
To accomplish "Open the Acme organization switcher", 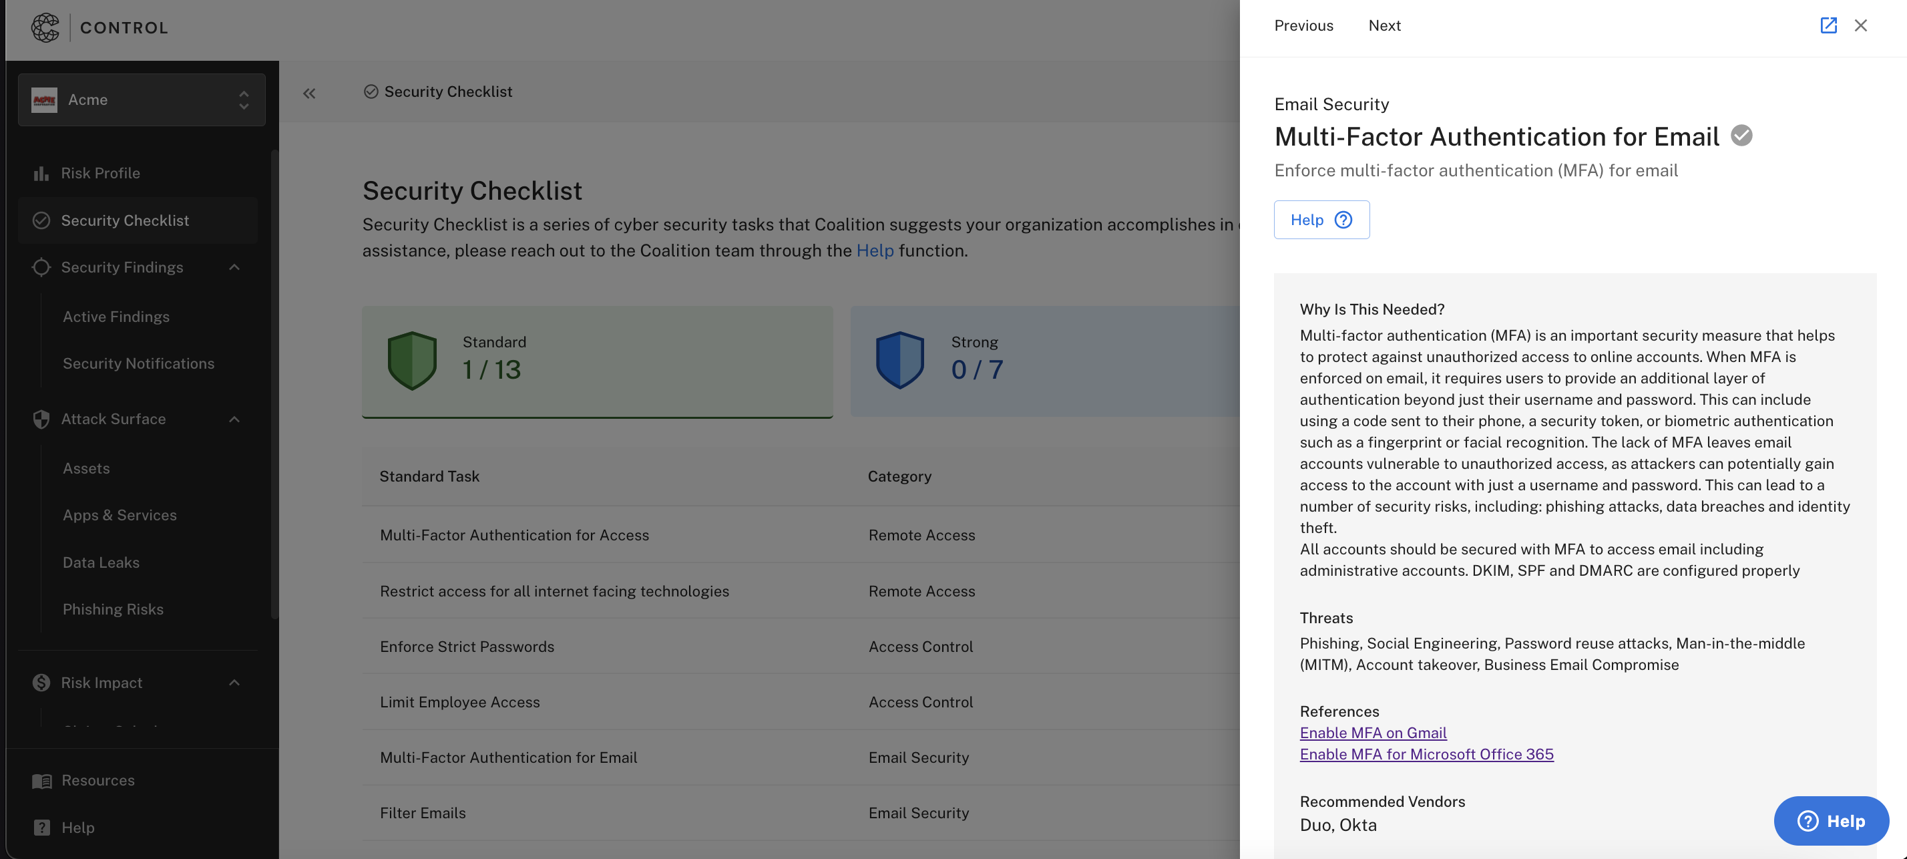I will 142,100.
